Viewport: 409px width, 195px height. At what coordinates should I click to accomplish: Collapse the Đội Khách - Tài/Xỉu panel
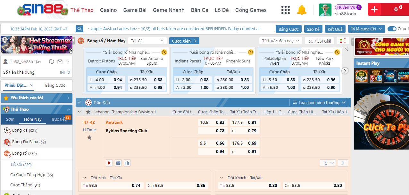[x=221, y=178]
